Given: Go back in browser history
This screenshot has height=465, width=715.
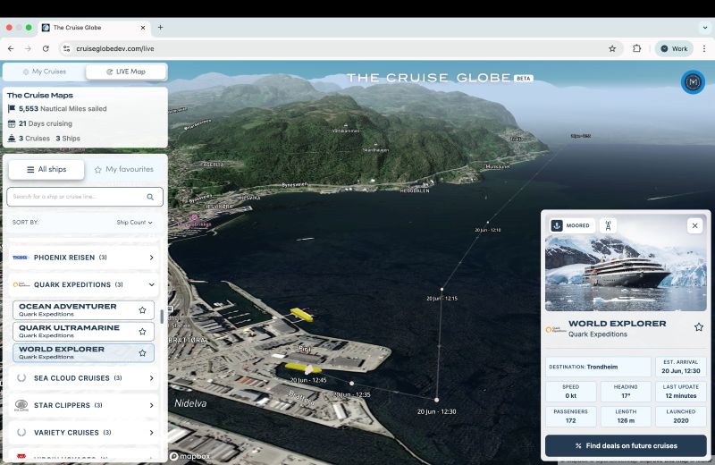Looking at the screenshot, I should pos(11,48).
